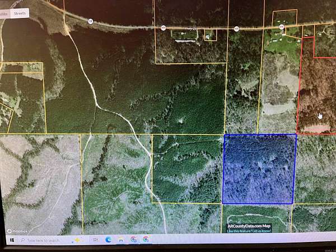Viewport: 336px width, 252px height.
Task: Switch the map to Streets view
Action: click(20, 13)
